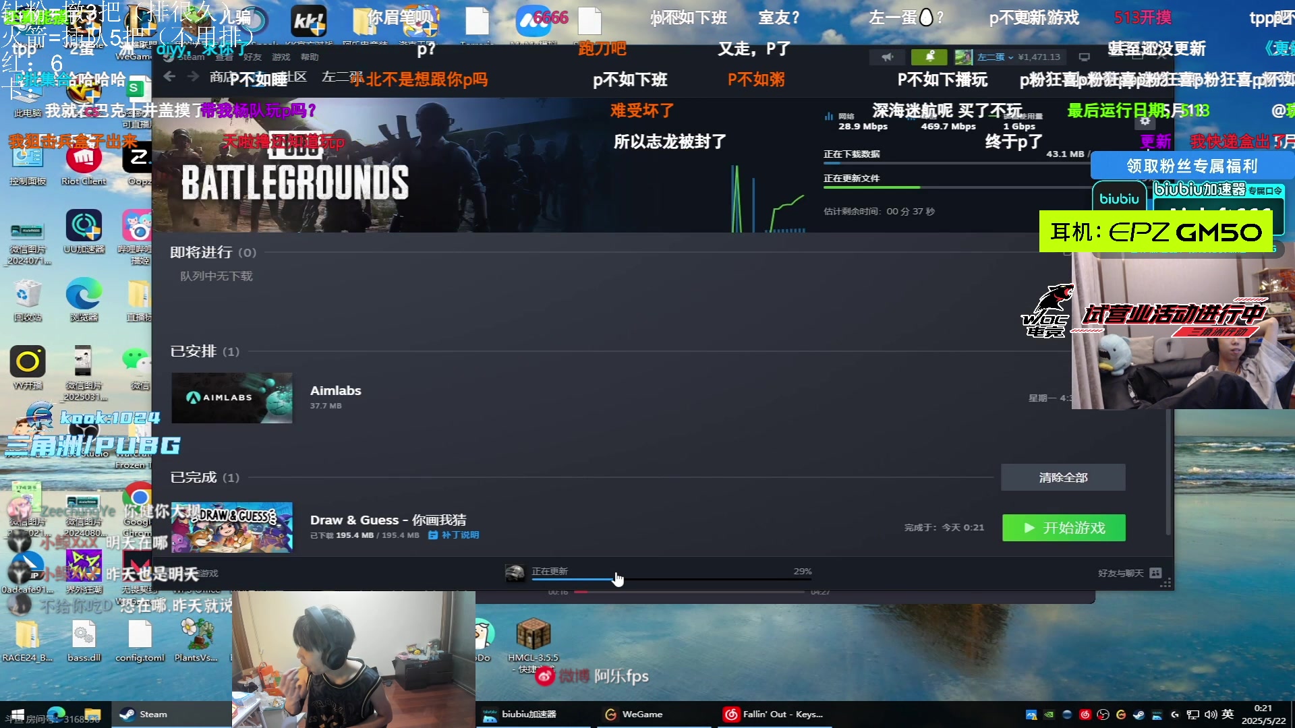
Task: Go forward with Steam's forward arrow
Action: click(193, 77)
